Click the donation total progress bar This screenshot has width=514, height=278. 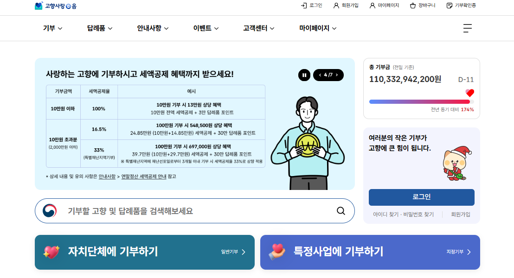[422, 102]
